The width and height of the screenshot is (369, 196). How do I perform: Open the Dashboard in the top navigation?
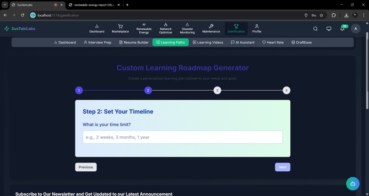coord(97,29)
